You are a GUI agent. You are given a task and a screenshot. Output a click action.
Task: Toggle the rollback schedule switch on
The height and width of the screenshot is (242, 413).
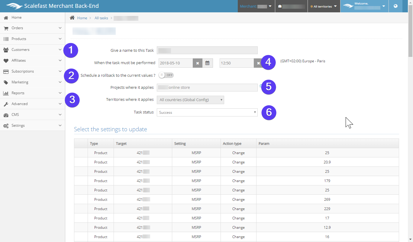coord(166,75)
